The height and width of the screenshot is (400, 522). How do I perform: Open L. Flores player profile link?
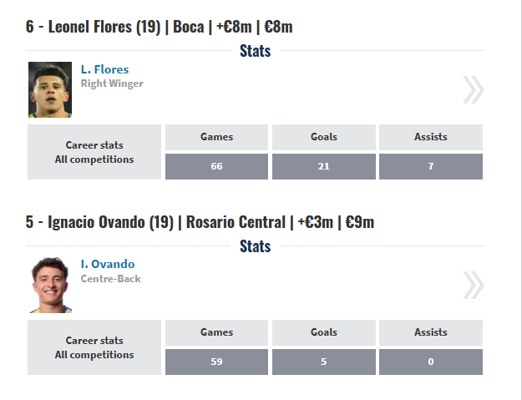click(104, 69)
